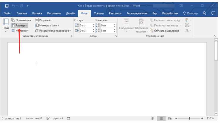
Task: Open the Номера строк dropdown
Action: 47,26
